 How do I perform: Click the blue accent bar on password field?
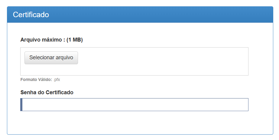point(21,104)
